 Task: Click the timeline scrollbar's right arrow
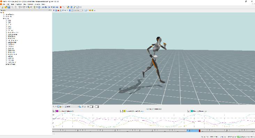[x=253, y=134]
